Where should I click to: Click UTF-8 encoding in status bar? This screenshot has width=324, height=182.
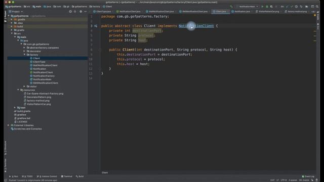[283, 180]
